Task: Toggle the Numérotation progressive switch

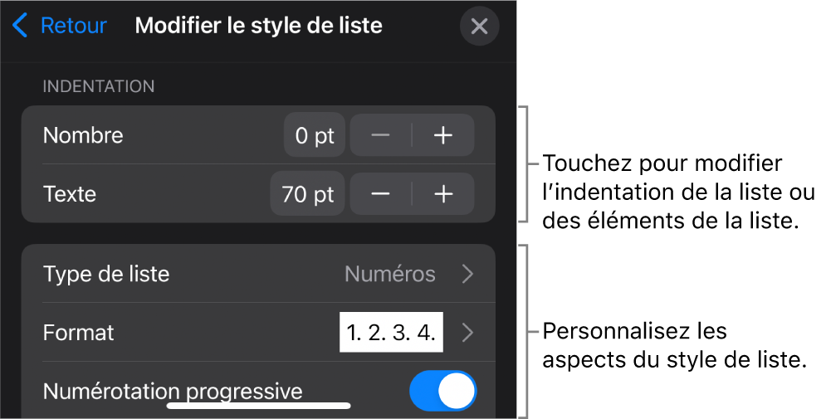Action: [x=443, y=392]
